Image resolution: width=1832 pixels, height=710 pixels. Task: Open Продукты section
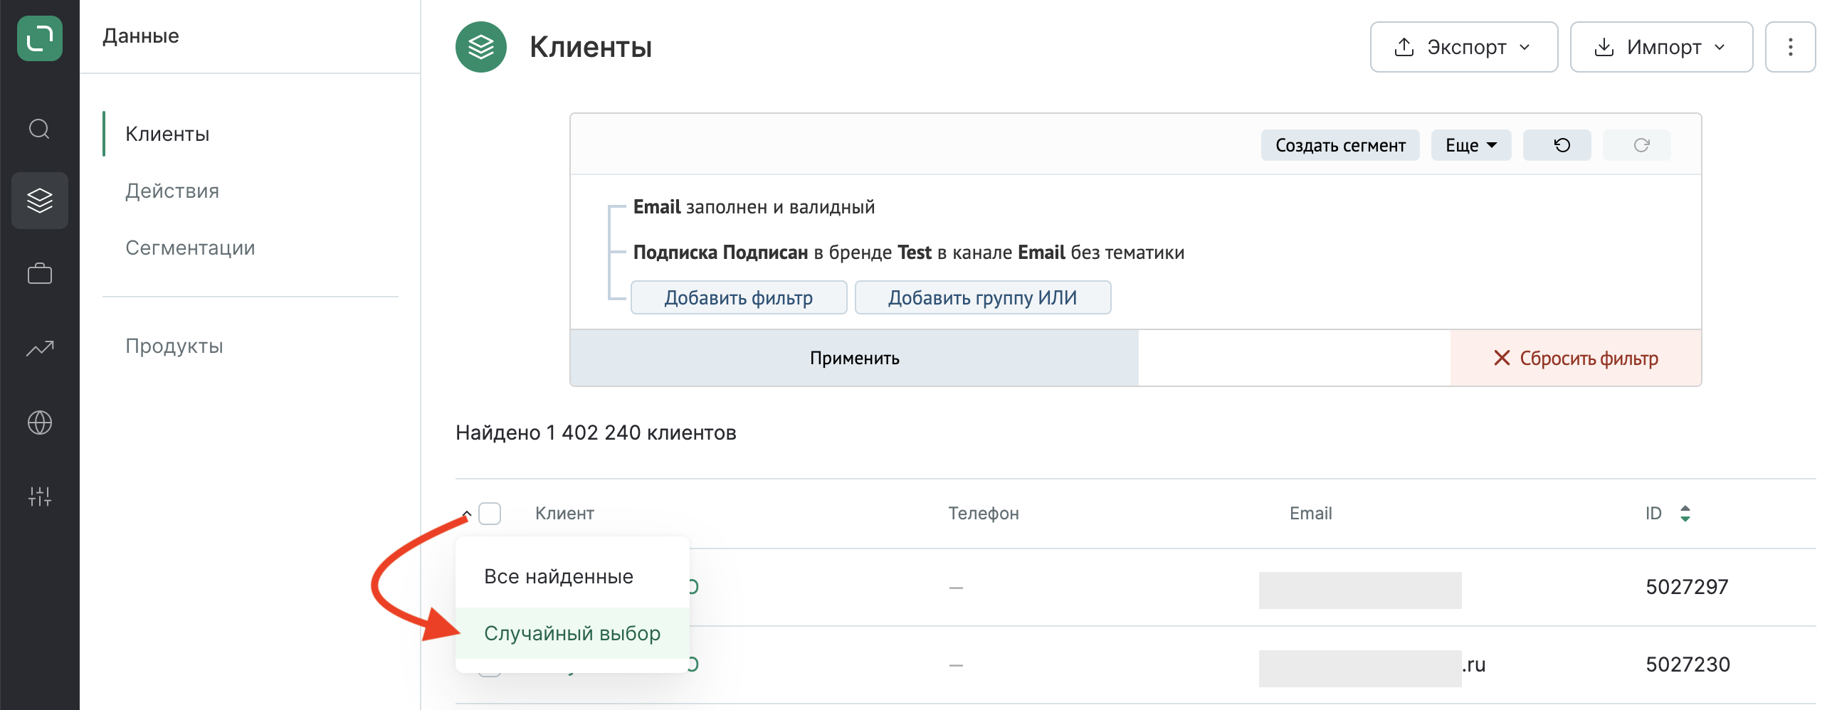(x=174, y=346)
